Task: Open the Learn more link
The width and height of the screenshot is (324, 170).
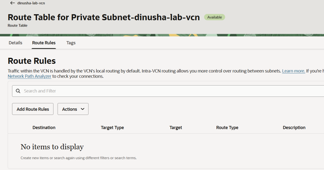Action: [293, 71]
